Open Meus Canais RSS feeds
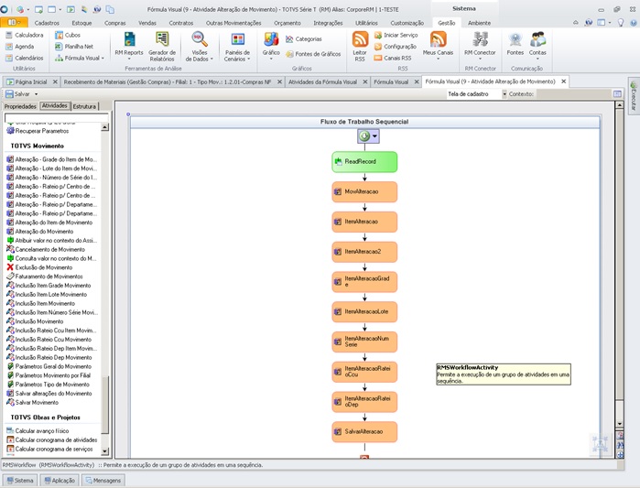Viewport: 640px width, 488px height. point(438,44)
